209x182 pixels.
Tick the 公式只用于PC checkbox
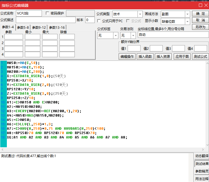point(99,21)
